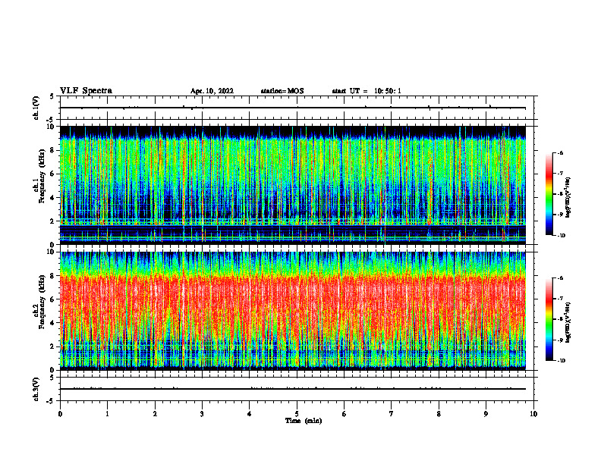Click the "4" kHz tick on ch.1 frequency axis
601x464 pixels.
pyautogui.click(x=52, y=198)
